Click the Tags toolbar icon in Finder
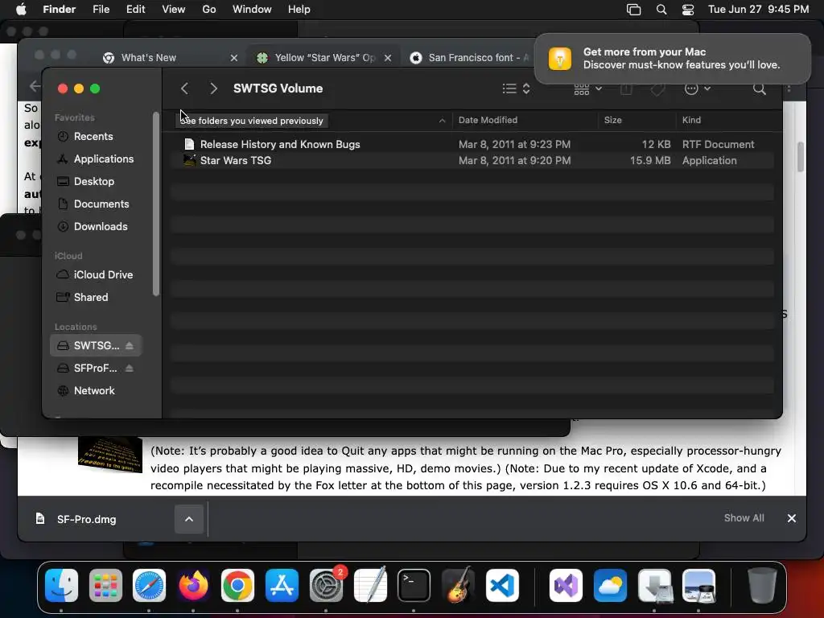This screenshot has height=618, width=824. (657, 89)
